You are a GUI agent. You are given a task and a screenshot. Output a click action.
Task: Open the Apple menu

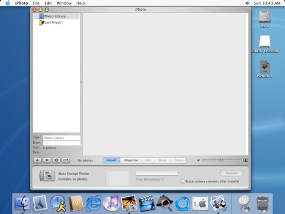click(8, 3)
